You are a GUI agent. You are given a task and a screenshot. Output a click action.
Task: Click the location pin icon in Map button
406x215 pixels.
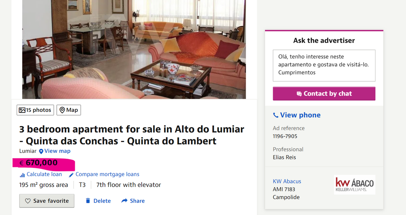62,110
